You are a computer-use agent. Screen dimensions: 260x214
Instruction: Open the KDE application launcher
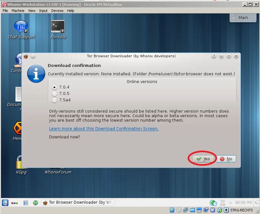[x=5, y=203]
